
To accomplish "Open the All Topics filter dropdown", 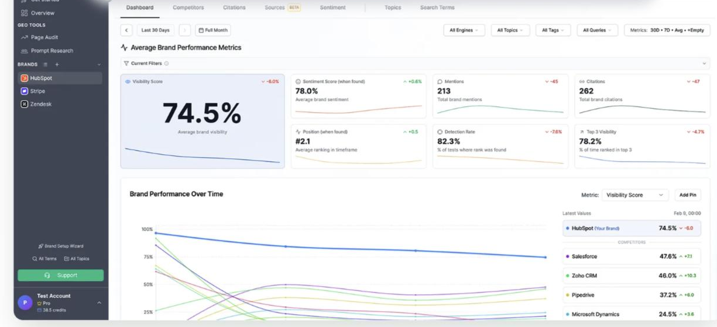I will (x=510, y=30).
